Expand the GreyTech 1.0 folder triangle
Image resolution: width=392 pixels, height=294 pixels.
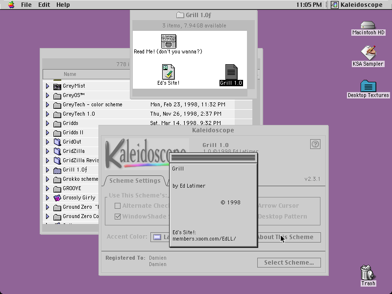click(x=48, y=114)
